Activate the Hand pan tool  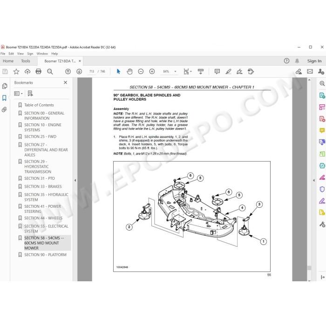point(129,72)
